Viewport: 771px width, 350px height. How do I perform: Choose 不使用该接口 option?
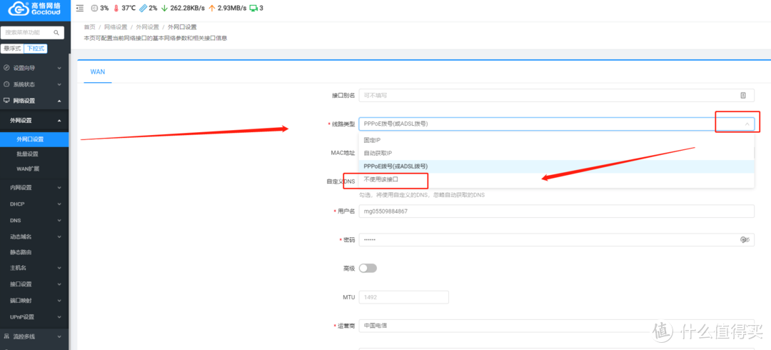(x=556, y=180)
